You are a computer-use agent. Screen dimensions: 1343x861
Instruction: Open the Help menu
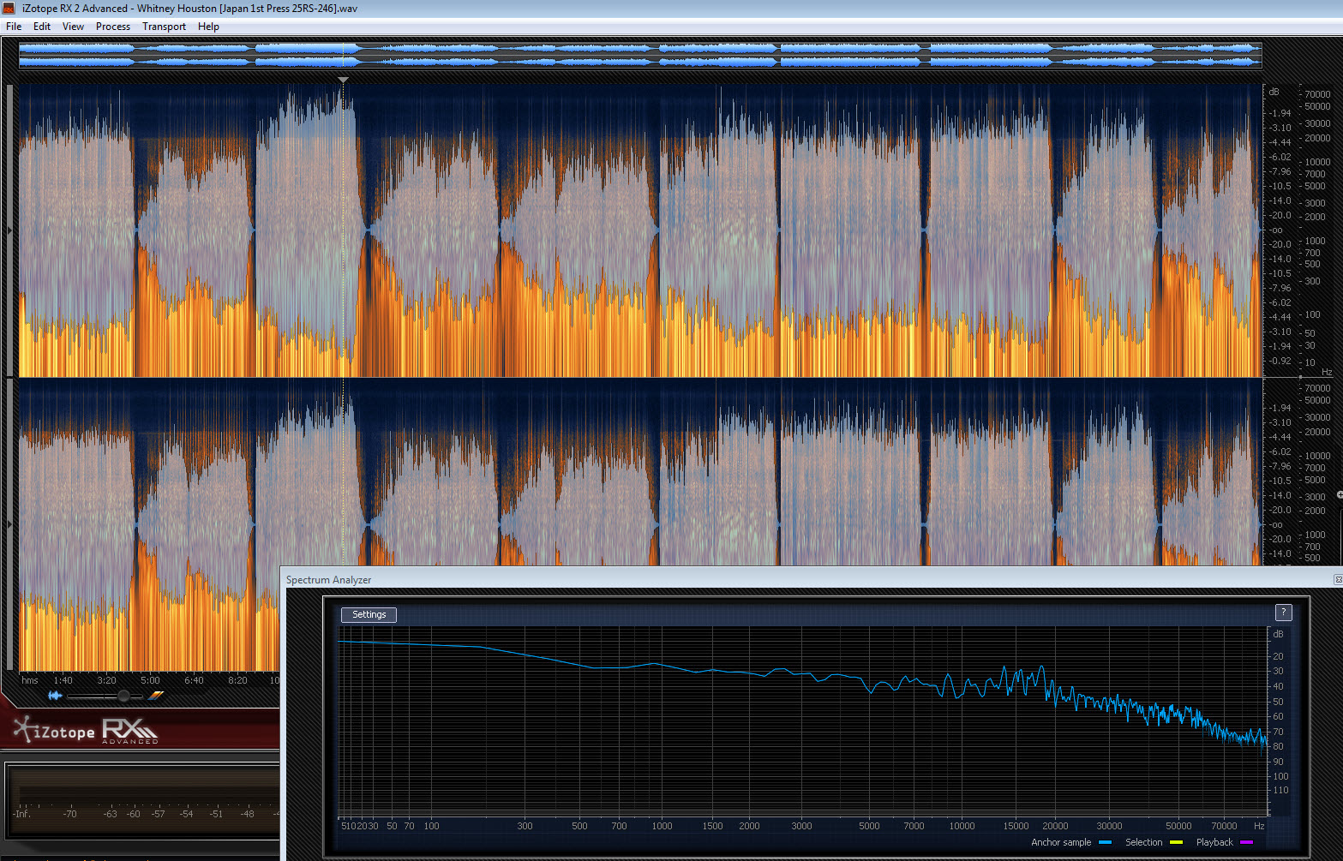(x=208, y=27)
